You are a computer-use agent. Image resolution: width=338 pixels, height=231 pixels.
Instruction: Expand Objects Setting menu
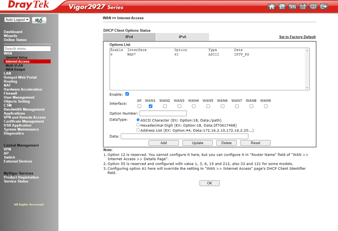[16, 101]
